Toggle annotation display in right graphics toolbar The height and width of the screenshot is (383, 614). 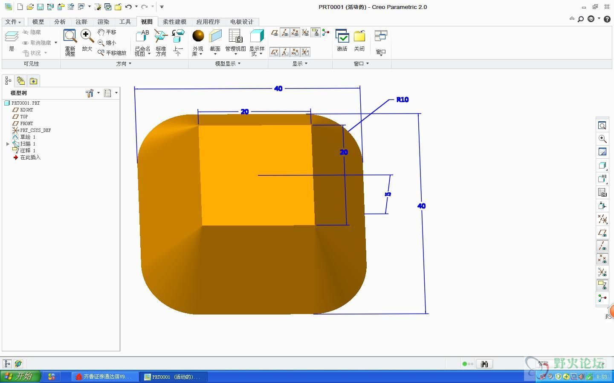[602, 285]
